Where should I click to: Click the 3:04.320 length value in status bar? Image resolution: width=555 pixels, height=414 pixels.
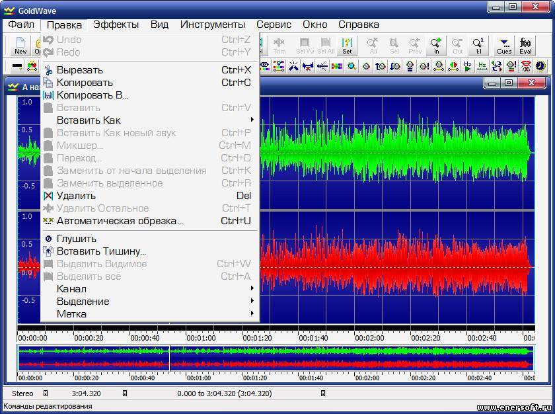pos(86,393)
